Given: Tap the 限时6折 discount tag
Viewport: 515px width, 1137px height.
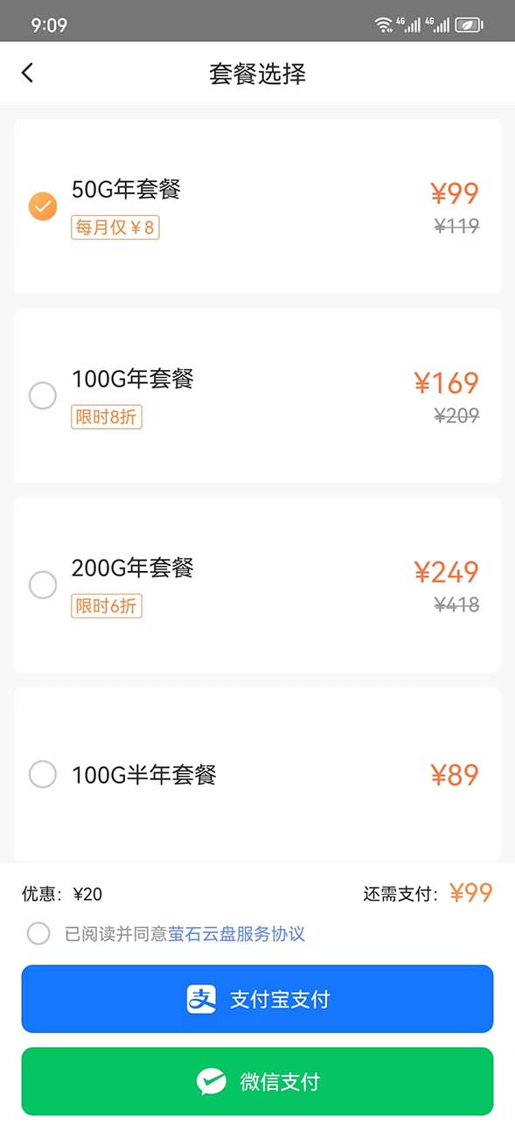Looking at the screenshot, I should tap(107, 606).
